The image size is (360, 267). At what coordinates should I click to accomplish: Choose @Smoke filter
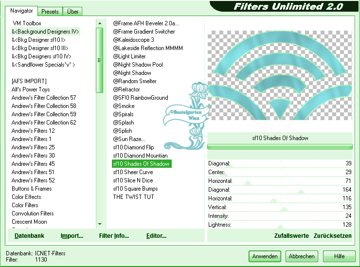[x=124, y=106]
